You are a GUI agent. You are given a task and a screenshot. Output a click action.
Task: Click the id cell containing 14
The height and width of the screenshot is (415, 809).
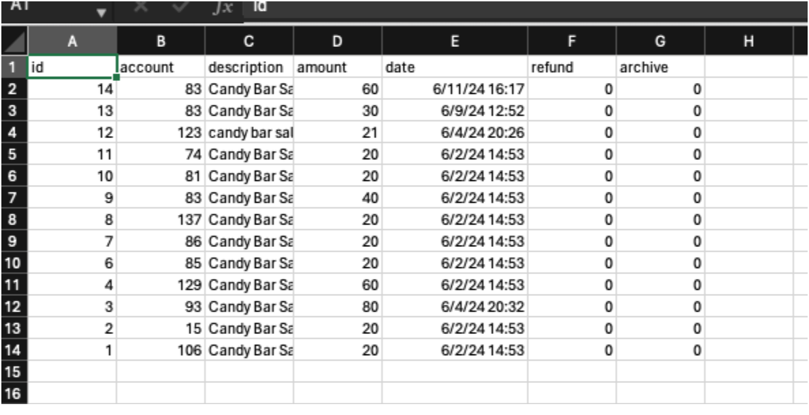point(72,89)
